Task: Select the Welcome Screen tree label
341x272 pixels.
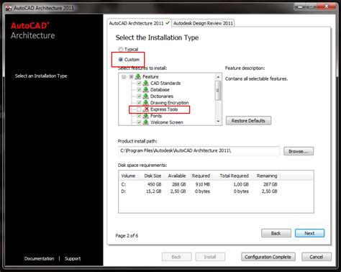Action: pyautogui.click(x=167, y=122)
